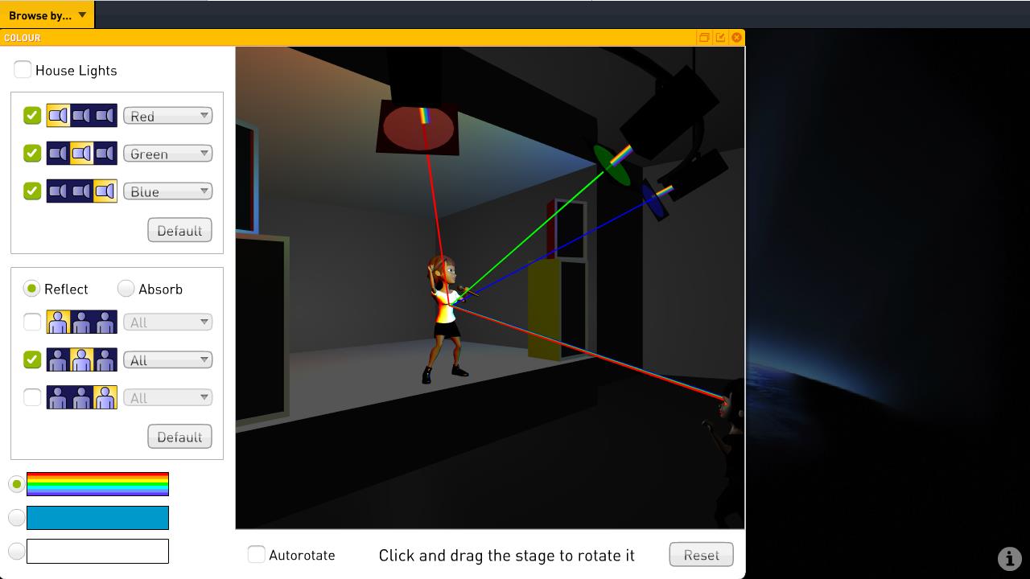Image resolution: width=1030 pixels, height=579 pixels.
Task: Choose first person icon in top reflect row
Action: pyautogui.click(x=58, y=322)
